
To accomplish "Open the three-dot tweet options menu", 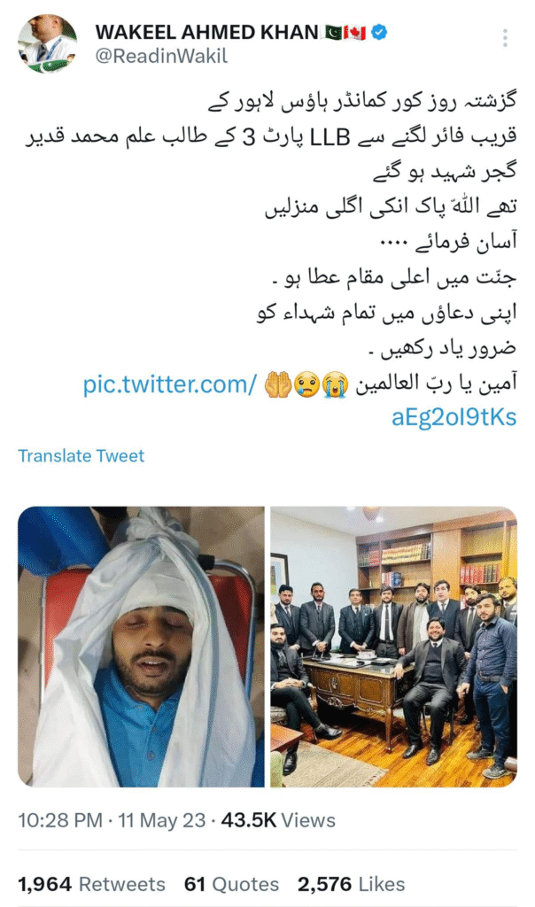I will pyautogui.click(x=505, y=37).
